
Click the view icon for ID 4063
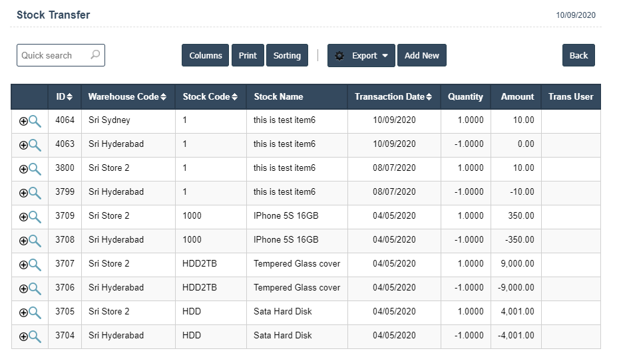click(35, 145)
